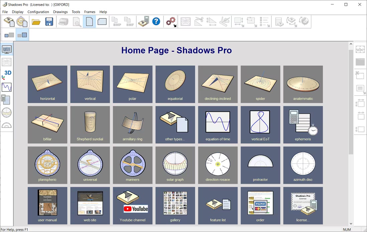Screen dimensions: 367x232
Task: Click the abc text frame icon
Action: [360, 49]
